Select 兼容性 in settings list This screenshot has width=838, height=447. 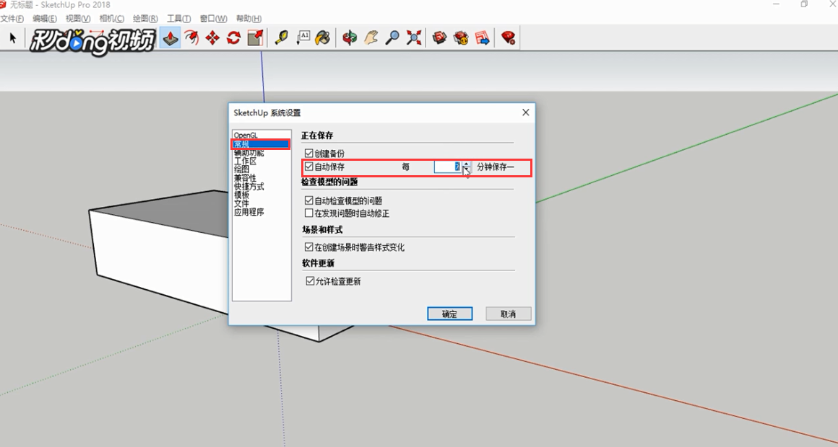coord(246,178)
